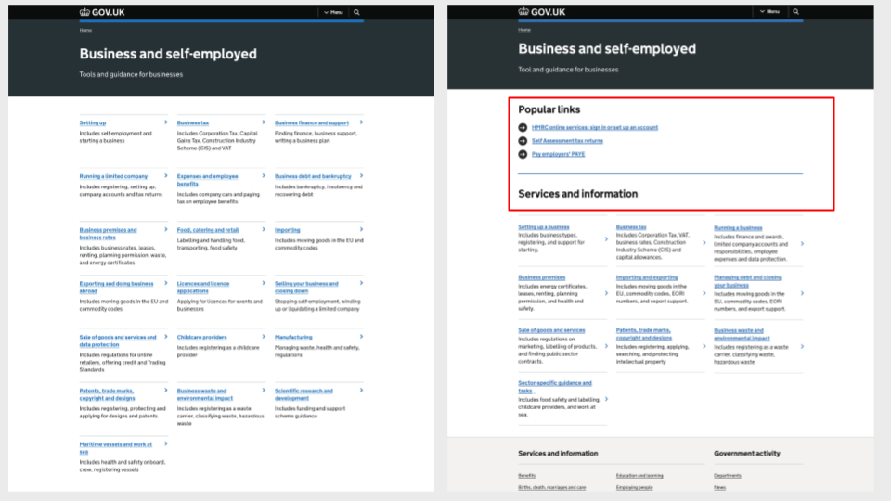Click arrow icon beside Pay employers' PAYE
Image resolution: width=891 pixels, height=501 pixels.
coord(523,154)
